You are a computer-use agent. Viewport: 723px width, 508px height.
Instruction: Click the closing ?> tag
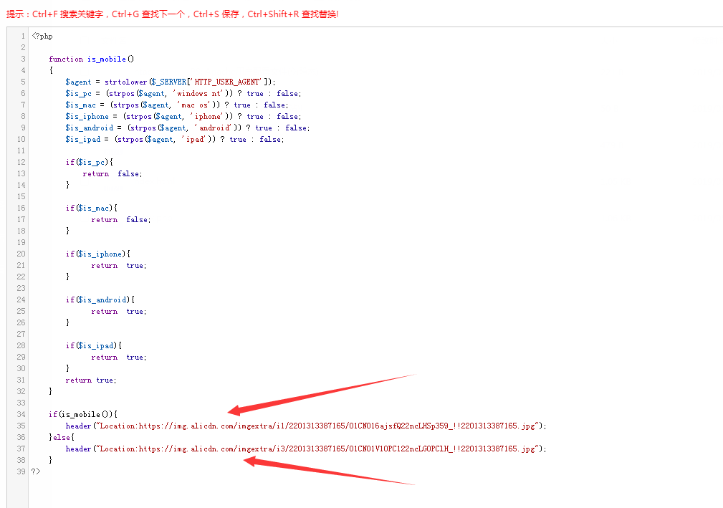(x=36, y=471)
